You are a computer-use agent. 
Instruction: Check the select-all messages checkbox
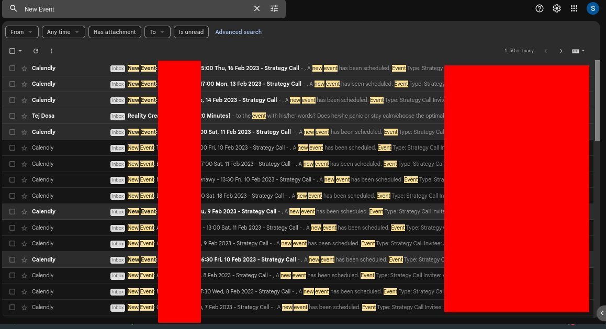(x=12, y=51)
